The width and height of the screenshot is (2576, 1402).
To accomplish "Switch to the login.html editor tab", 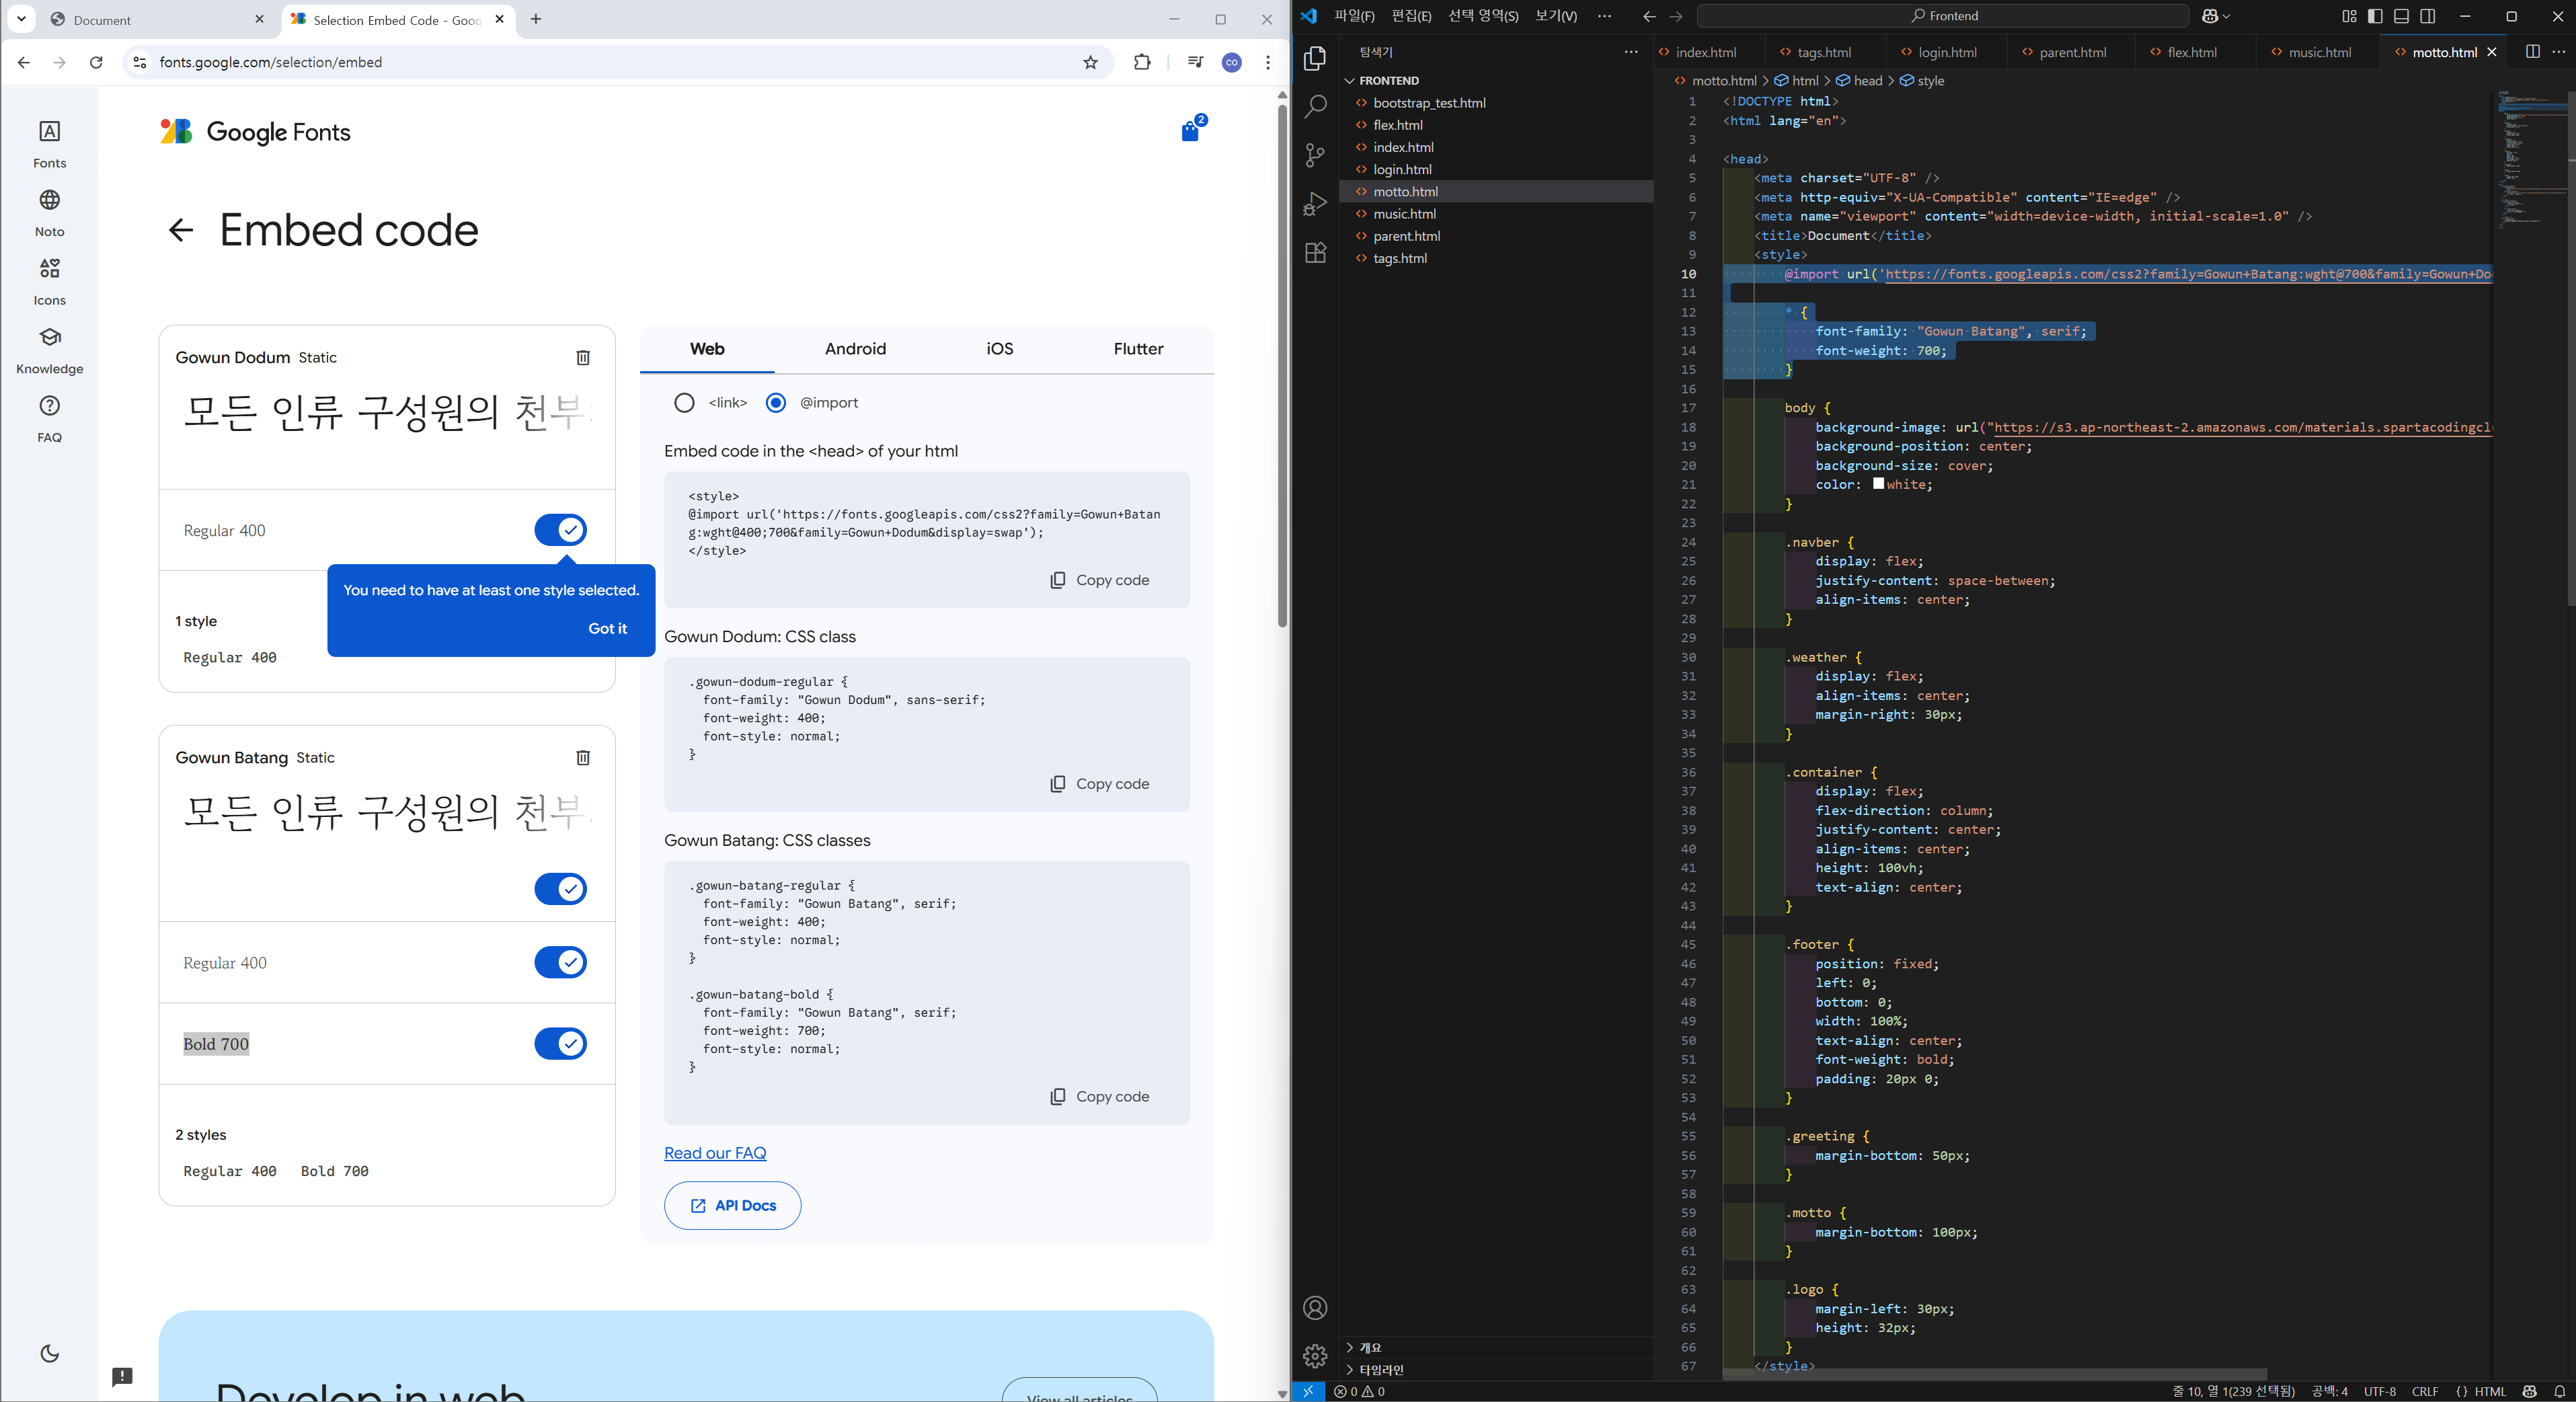I will point(1946,52).
